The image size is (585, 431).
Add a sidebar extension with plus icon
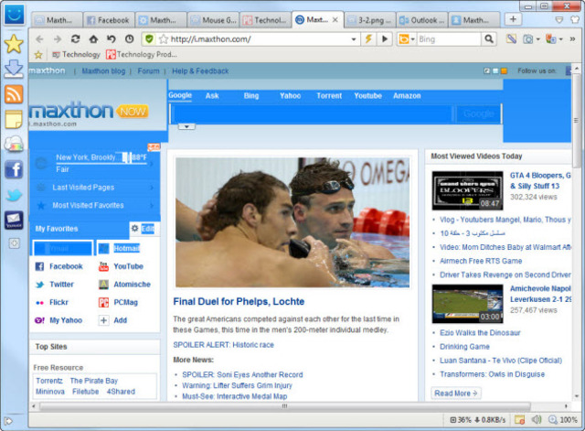15,243
